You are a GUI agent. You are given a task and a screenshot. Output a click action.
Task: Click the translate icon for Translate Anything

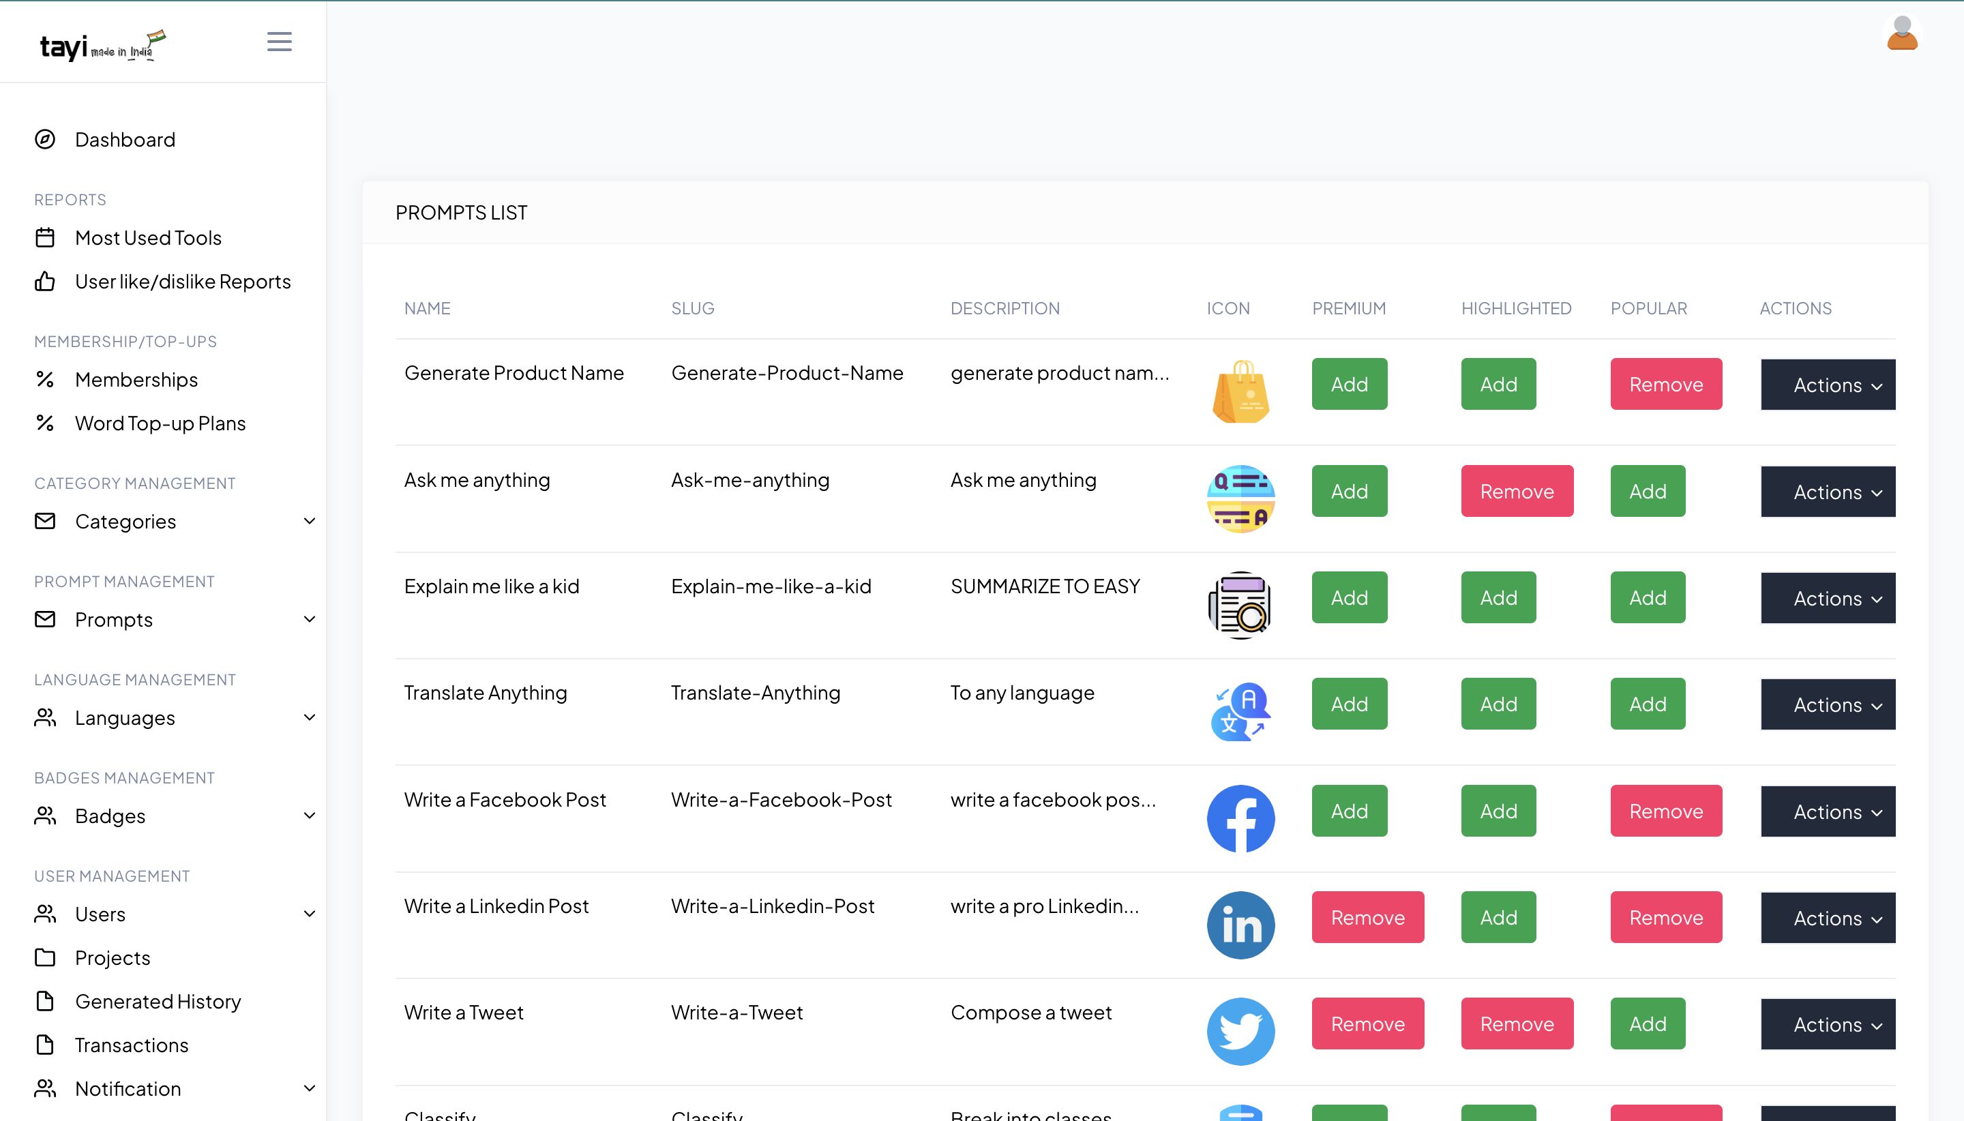[x=1240, y=711]
